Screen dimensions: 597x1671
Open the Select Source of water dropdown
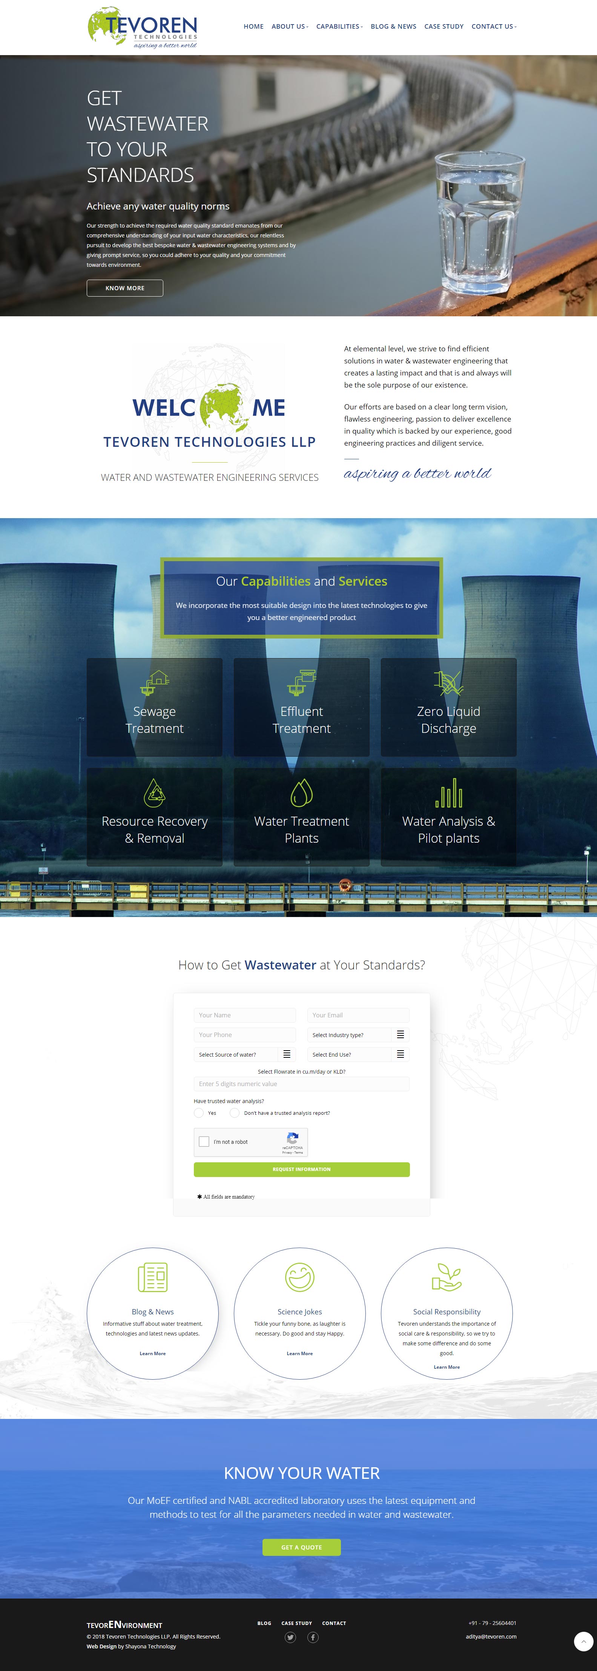[x=244, y=1054]
